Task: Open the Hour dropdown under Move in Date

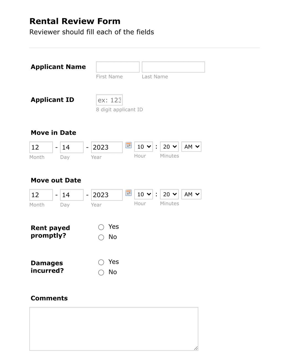Action: 143,147
